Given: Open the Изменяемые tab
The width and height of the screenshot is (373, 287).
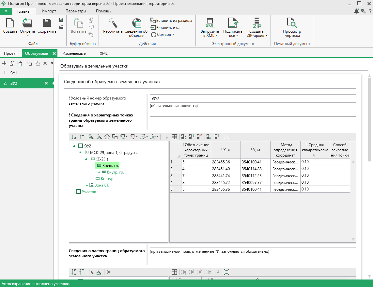Looking at the screenshot, I should [74, 53].
